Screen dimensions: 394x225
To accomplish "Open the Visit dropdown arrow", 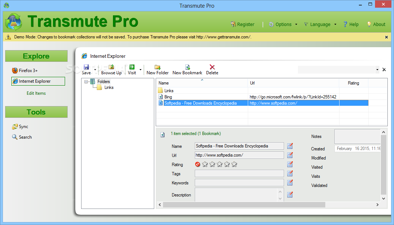I will coord(140,70).
